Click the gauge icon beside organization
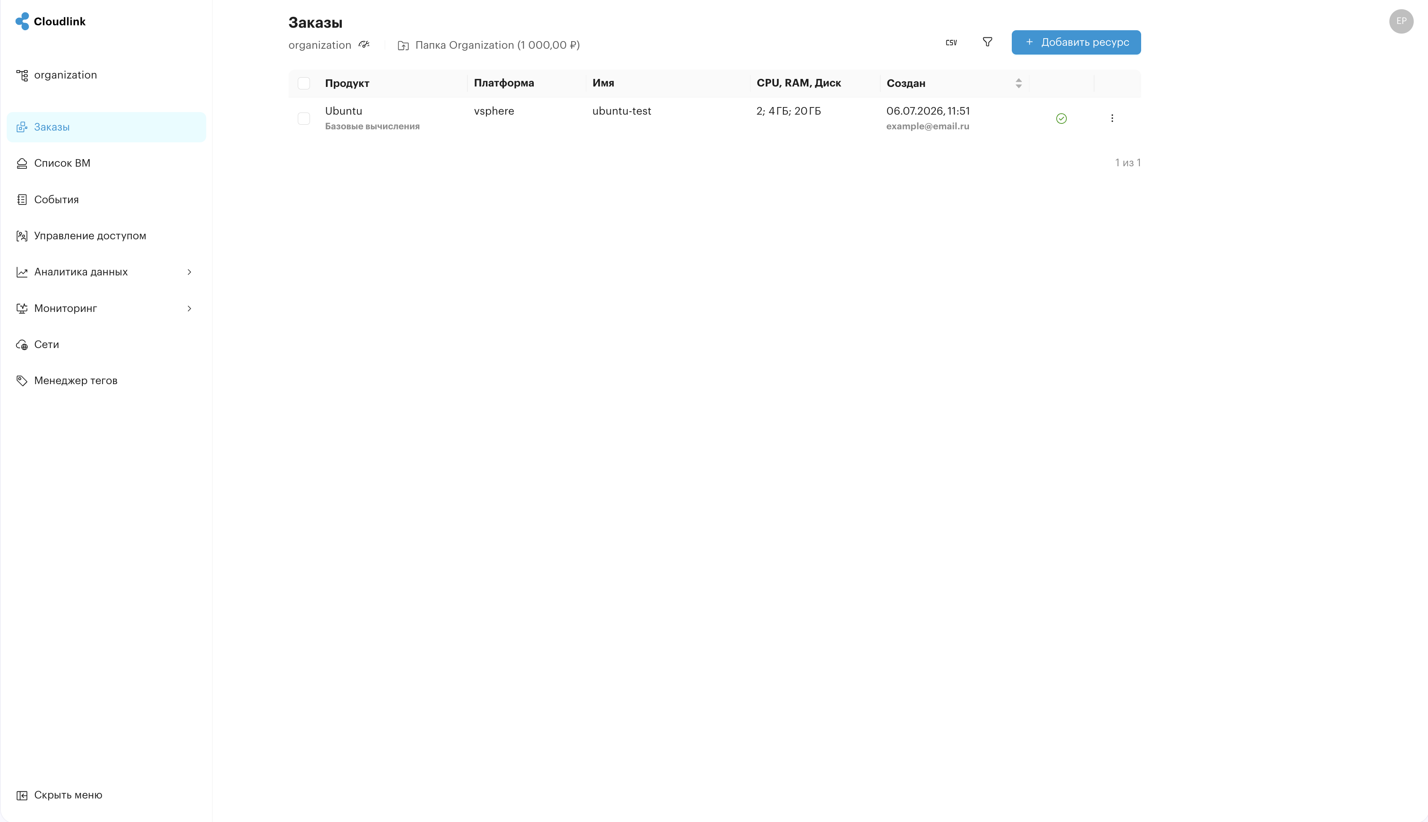This screenshot has width=1428, height=822. [x=364, y=44]
